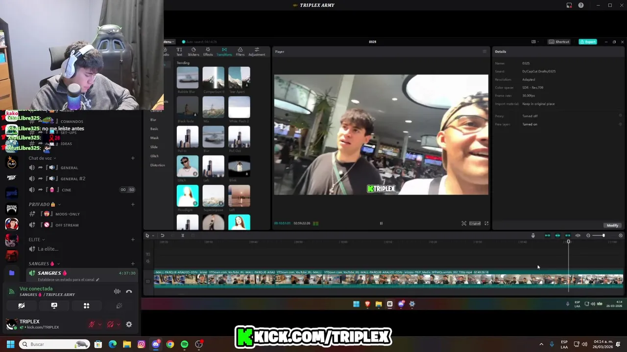This screenshot has width=627, height=352.
Task: Toggle the main track magnet
Action: coord(548,236)
